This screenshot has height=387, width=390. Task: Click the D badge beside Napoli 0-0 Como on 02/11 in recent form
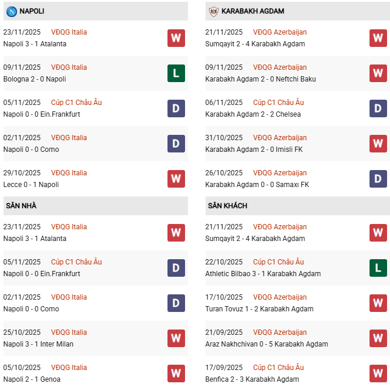coord(176,144)
